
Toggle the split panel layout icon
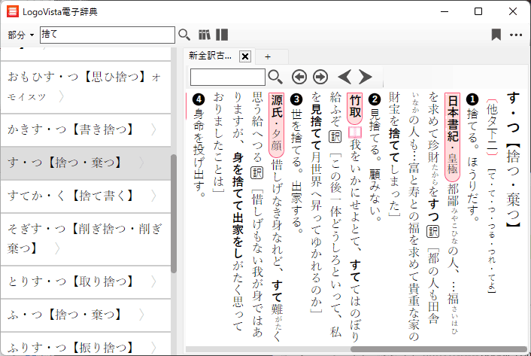(x=222, y=35)
